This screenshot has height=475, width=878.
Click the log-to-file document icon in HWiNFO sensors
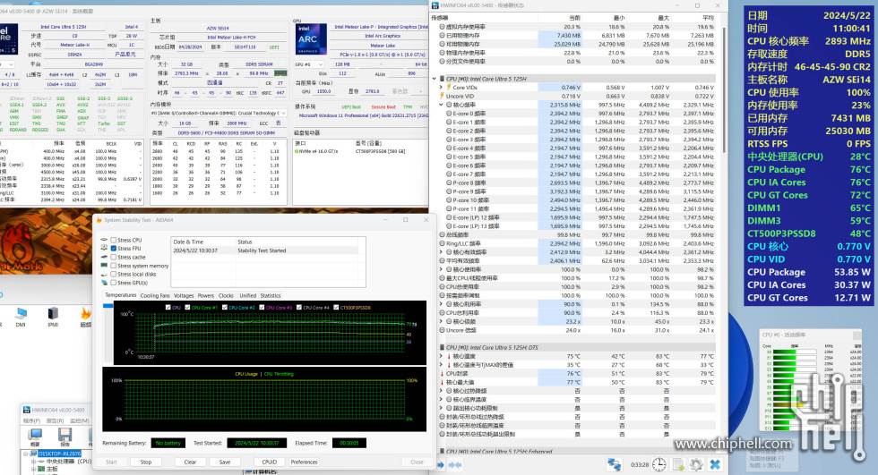pos(678,464)
